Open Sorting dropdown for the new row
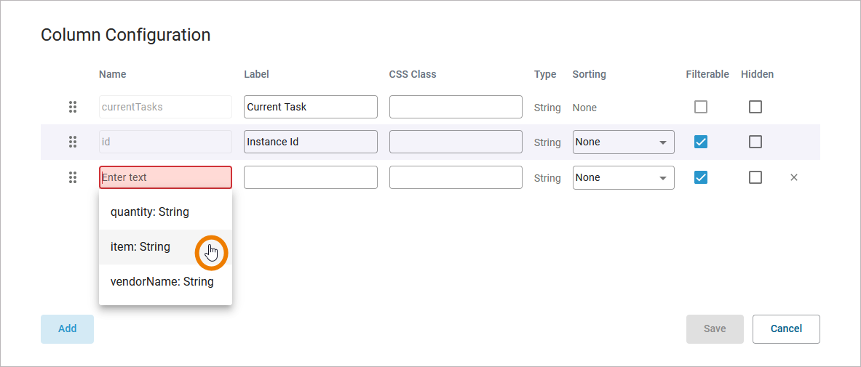 [623, 177]
